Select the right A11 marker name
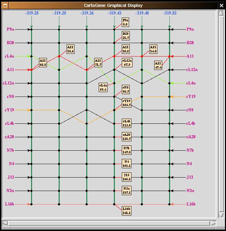 tap(190, 56)
